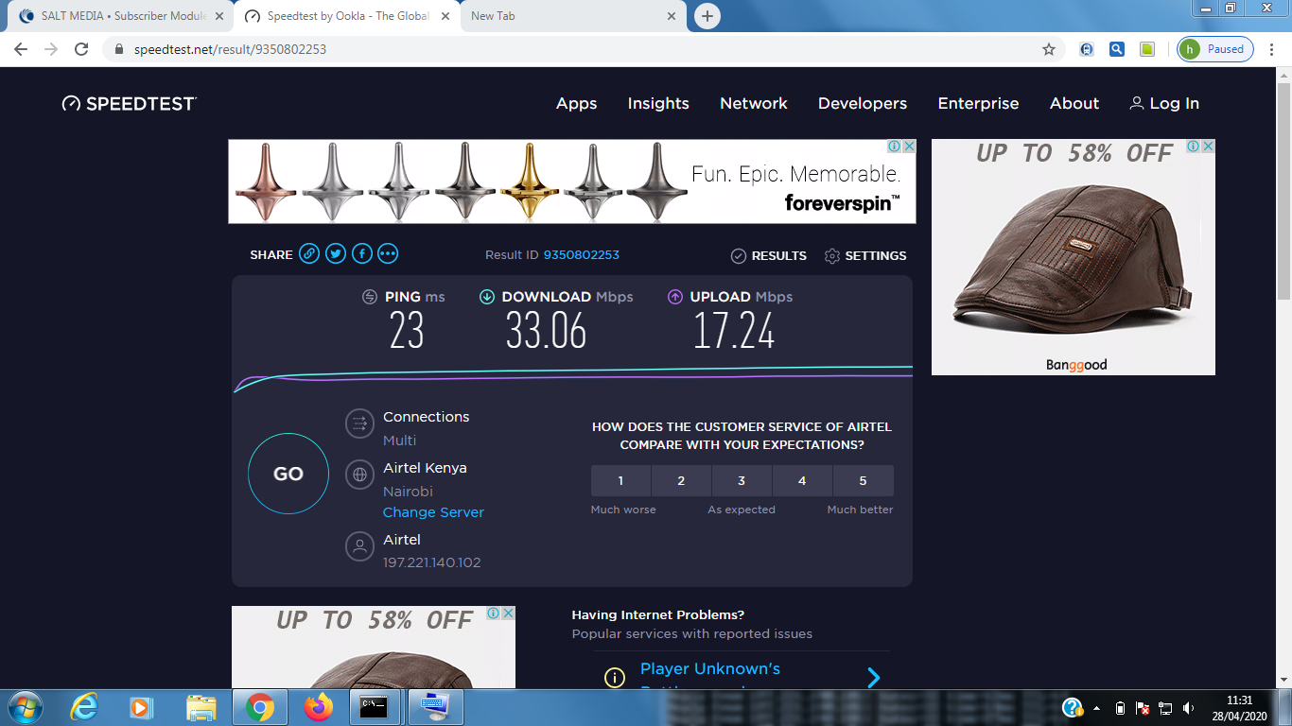Click the address bar URL field
Viewport: 1292px width, 726px height.
point(567,49)
